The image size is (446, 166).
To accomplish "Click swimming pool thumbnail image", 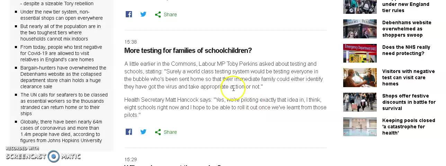I will click(360, 127).
